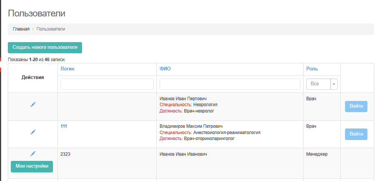Click edit pencil for Владимиров Максим Петрович
This screenshot has height=181, width=376.
point(33,132)
